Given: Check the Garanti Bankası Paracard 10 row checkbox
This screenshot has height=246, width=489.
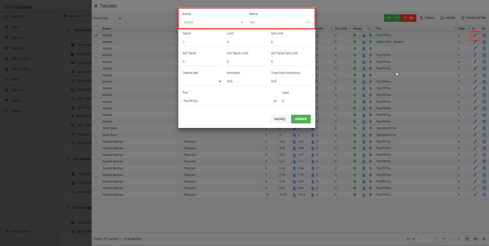Looking at the screenshot, I should click(96, 195).
